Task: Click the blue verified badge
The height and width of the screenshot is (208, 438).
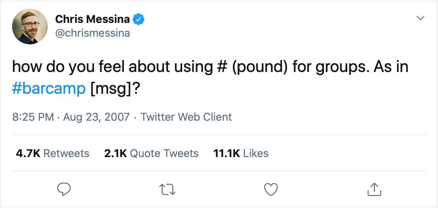Action: [x=139, y=19]
